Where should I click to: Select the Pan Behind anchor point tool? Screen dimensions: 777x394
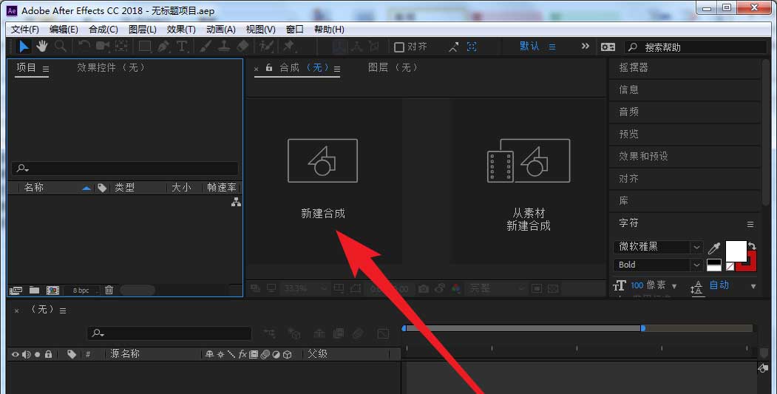point(121,47)
